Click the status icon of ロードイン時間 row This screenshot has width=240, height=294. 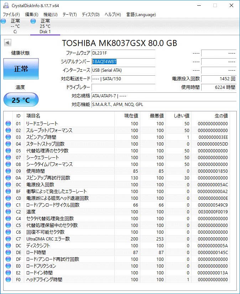pos(8,273)
